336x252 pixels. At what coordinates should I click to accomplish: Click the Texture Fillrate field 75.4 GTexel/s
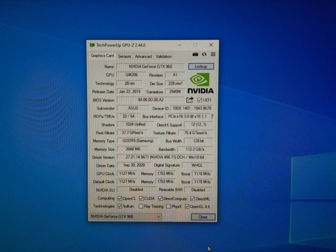[x=195, y=133]
